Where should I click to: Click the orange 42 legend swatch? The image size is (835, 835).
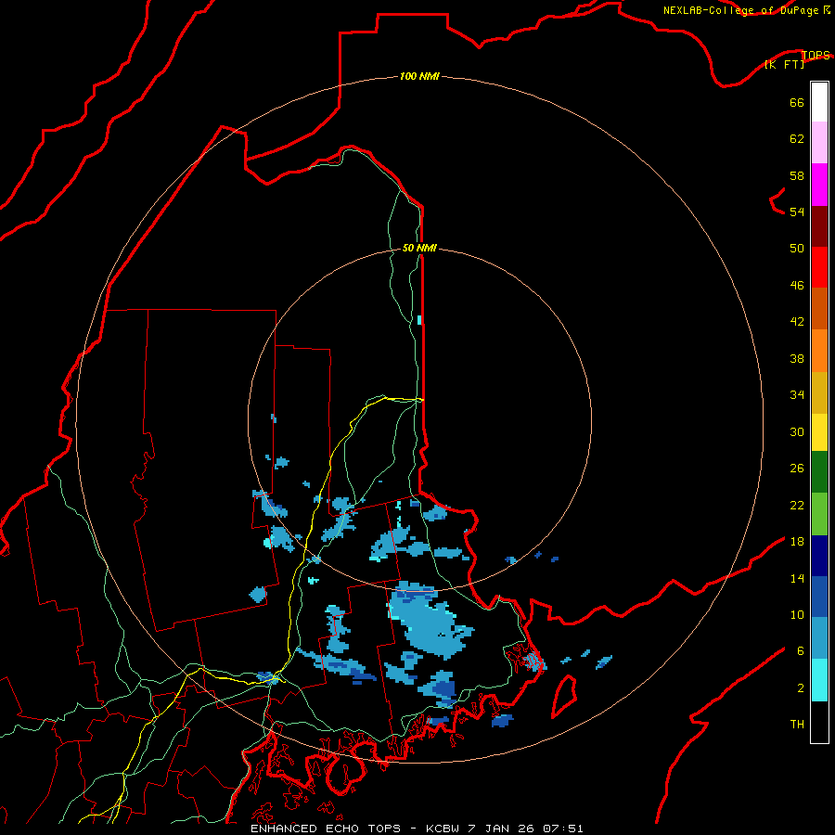[x=819, y=351]
